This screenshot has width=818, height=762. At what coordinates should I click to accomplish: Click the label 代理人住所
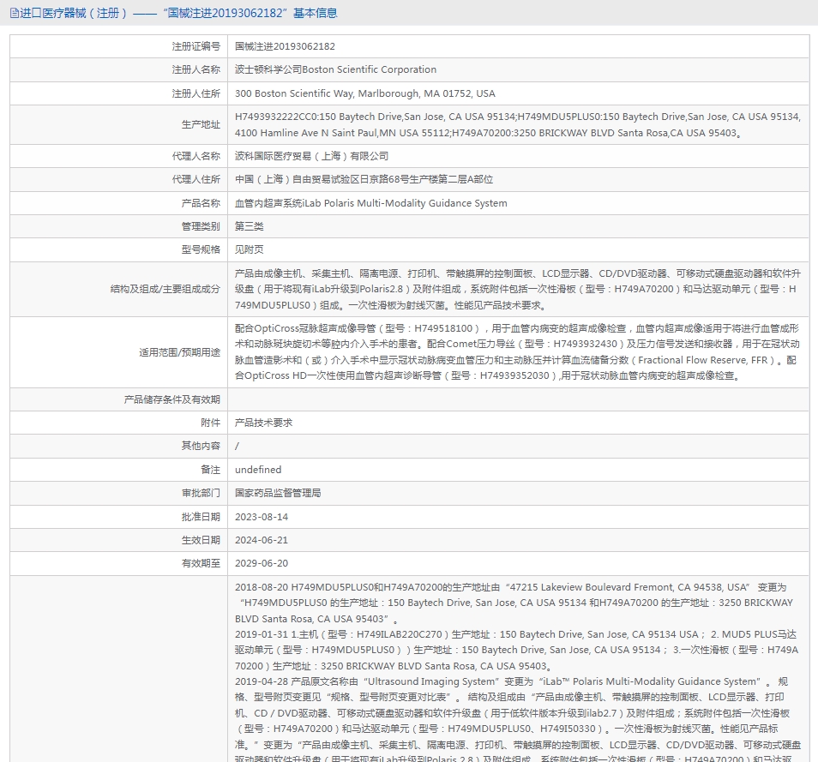click(196, 179)
